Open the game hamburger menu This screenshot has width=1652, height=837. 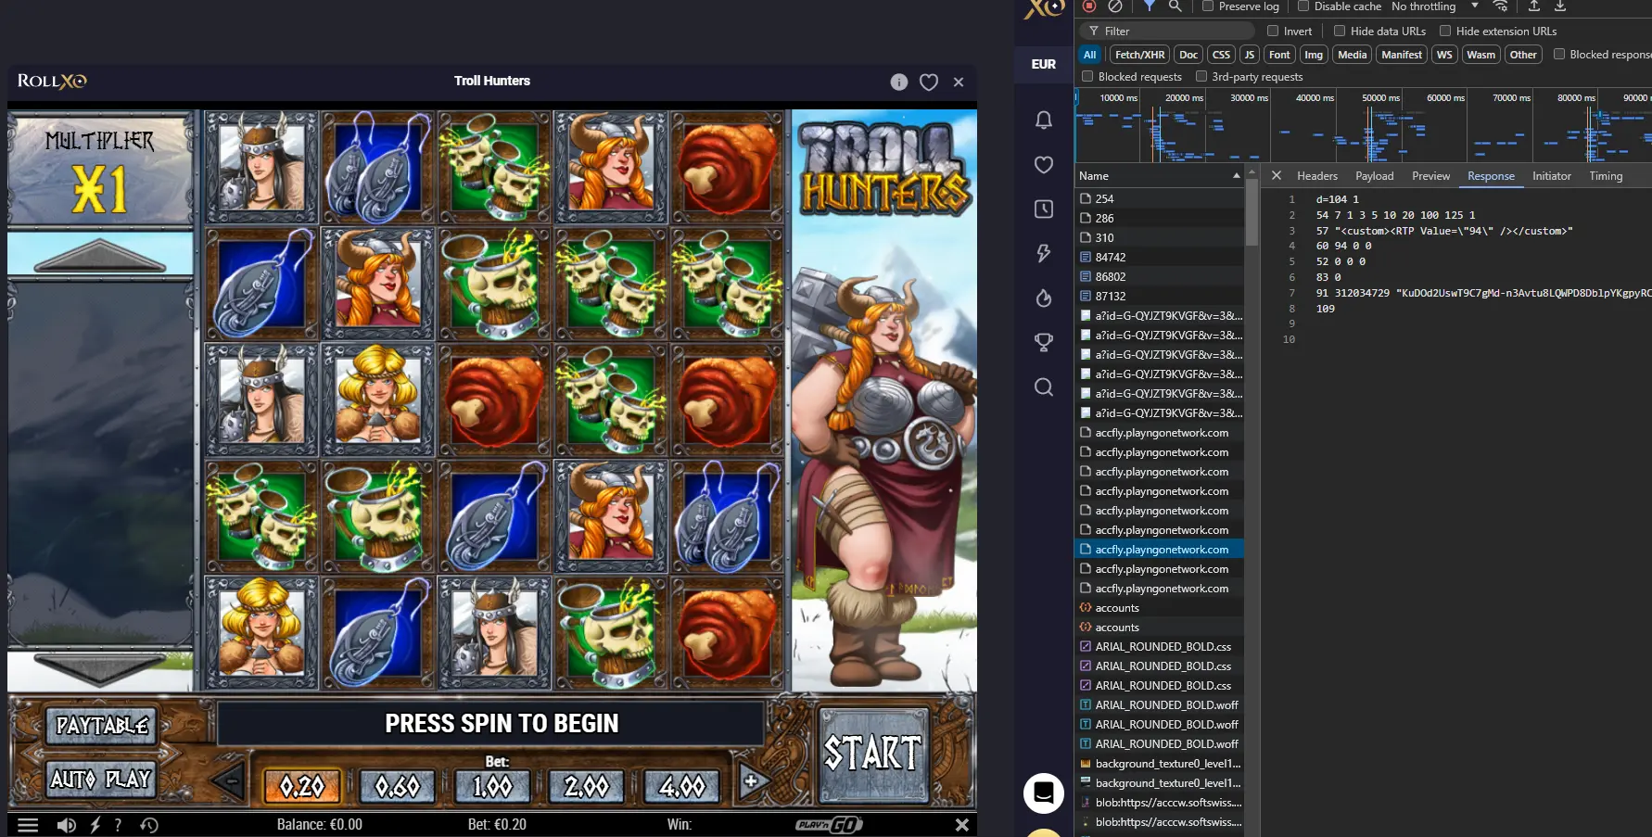[28, 824]
